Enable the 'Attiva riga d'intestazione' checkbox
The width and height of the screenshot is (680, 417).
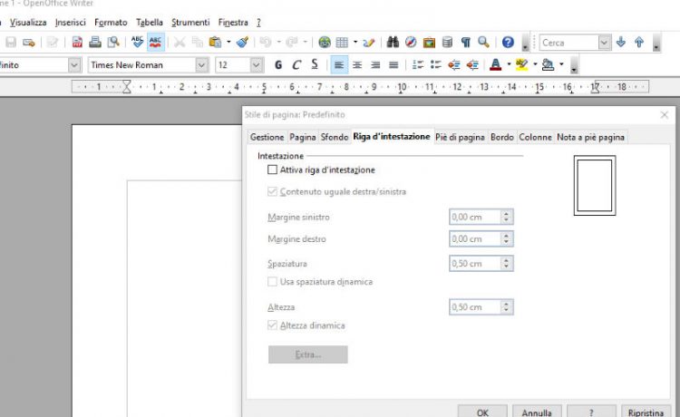coord(272,170)
